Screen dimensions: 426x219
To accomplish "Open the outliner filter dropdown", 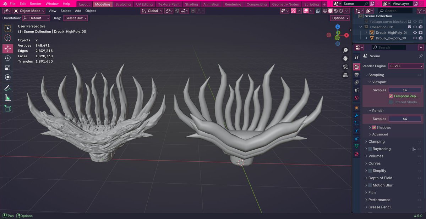I will pos(420,11).
